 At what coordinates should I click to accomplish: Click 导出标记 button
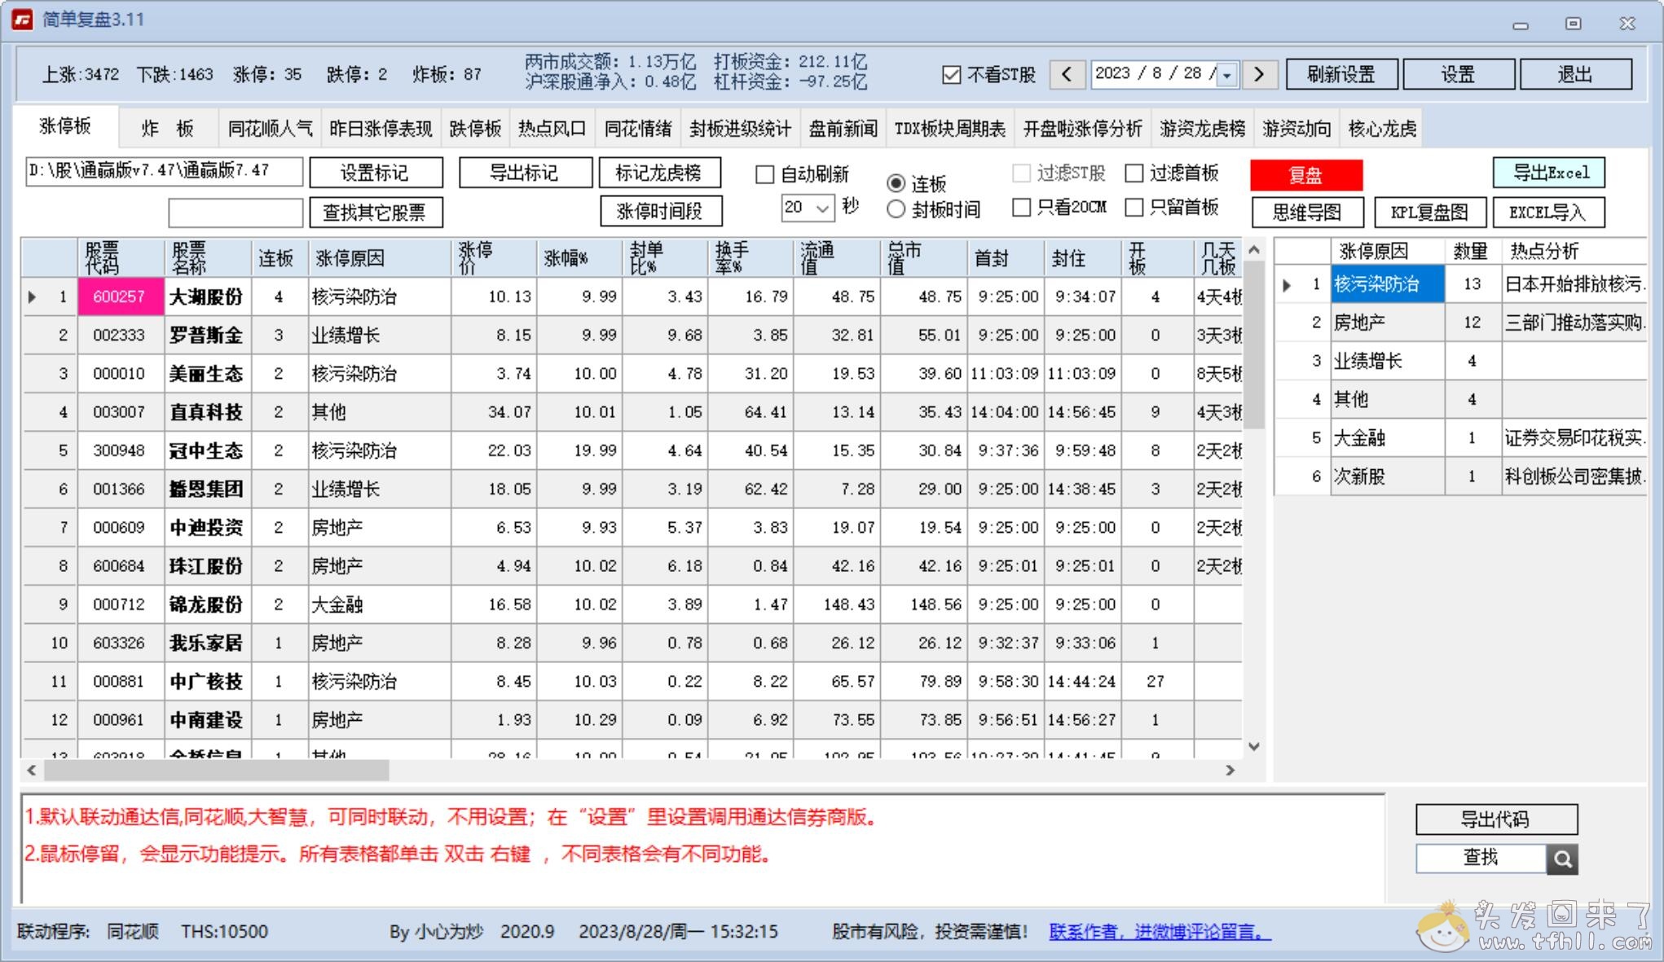click(x=525, y=173)
